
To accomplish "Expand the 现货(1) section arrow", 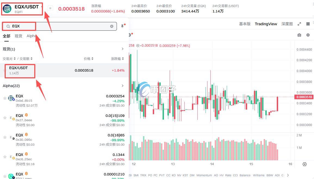I will 123,49.
